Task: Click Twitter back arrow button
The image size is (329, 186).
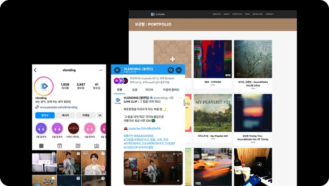Action: coord(117,70)
